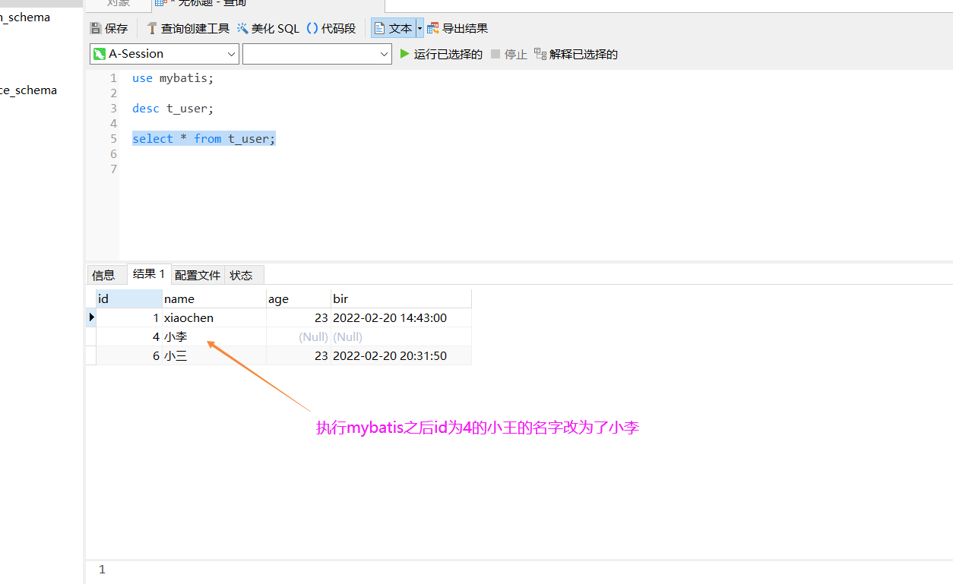The width and height of the screenshot is (953, 584).
Task: Run the query with 运行已选择的
Action: pos(441,54)
